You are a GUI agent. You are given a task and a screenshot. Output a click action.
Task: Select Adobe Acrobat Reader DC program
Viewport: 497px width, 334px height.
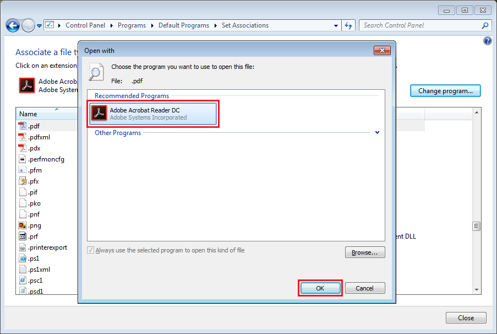tap(153, 114)
